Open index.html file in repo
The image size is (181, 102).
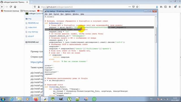point(32,27)
